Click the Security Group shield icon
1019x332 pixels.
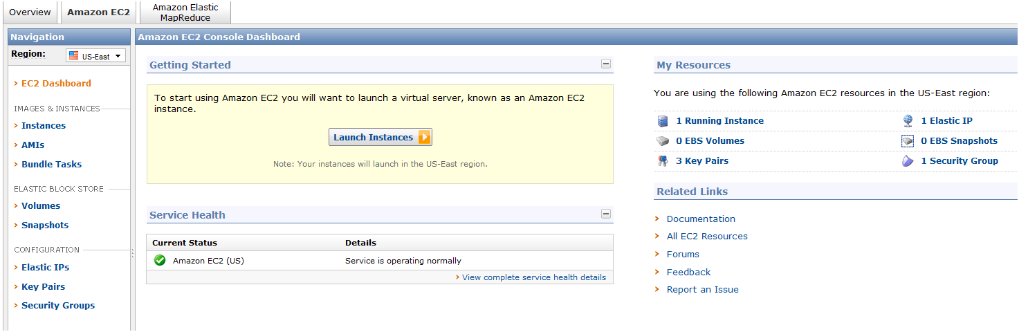908,161
